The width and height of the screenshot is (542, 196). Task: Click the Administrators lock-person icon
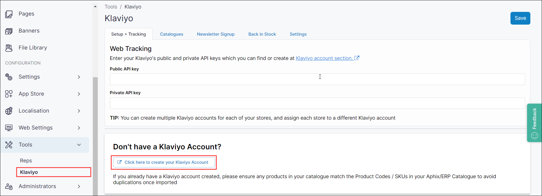click(9, 186)
